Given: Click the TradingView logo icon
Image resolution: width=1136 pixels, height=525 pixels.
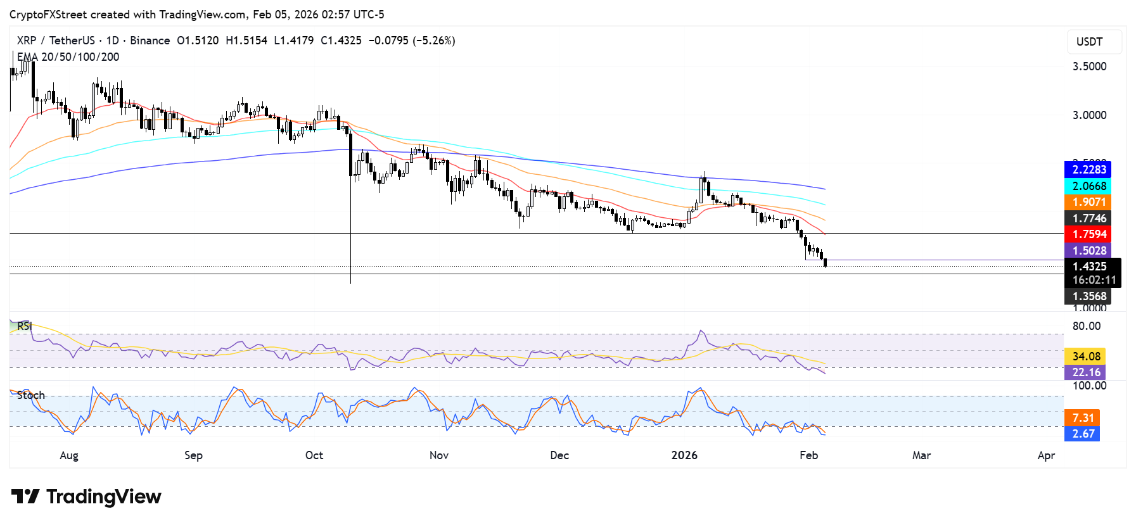Looking at the screenshot, I should tap(25, 497).
